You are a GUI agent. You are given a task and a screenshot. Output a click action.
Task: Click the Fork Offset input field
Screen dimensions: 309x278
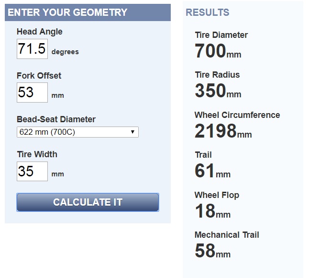tap(32, 93)
